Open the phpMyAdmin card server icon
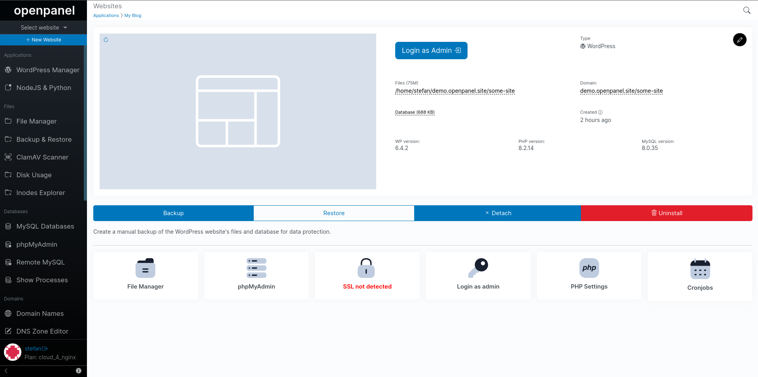This screenshot has height=377, width=758. [x=256, y=268]
